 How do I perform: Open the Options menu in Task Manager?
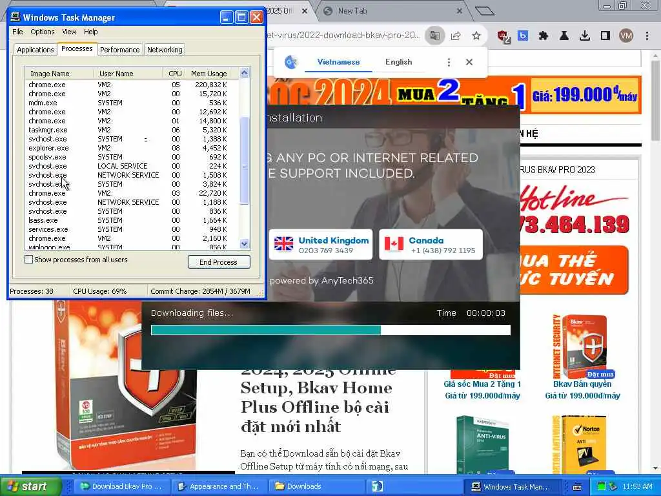pos(42,32)
